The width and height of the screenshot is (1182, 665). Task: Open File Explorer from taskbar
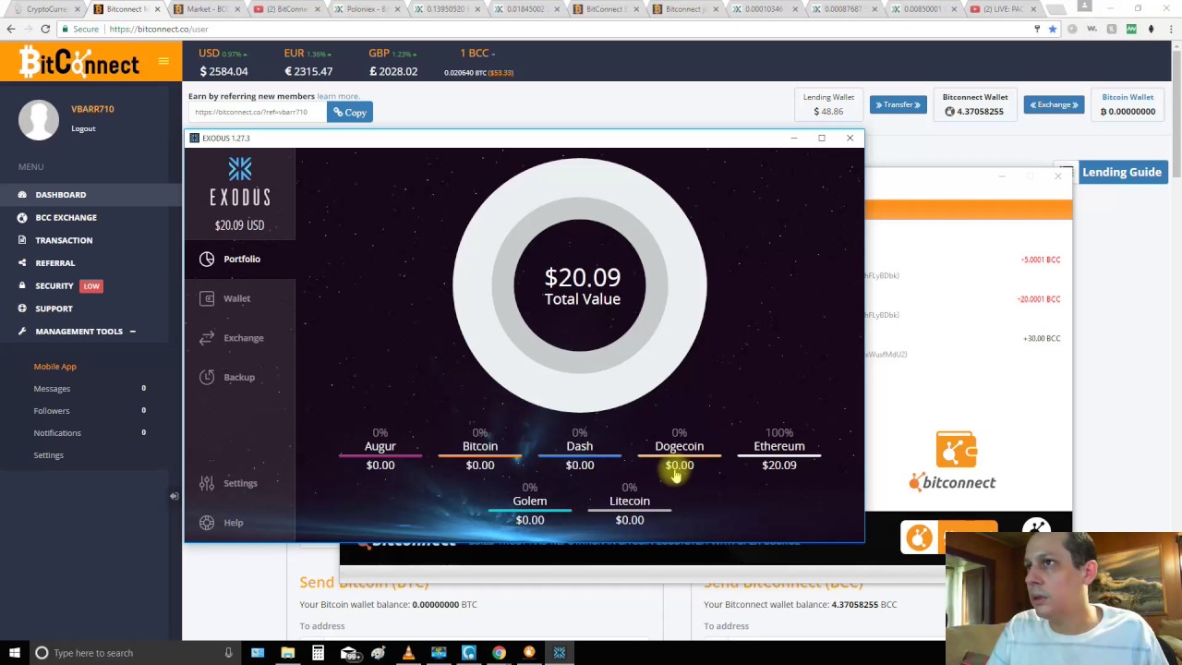(x=288, y=653)
